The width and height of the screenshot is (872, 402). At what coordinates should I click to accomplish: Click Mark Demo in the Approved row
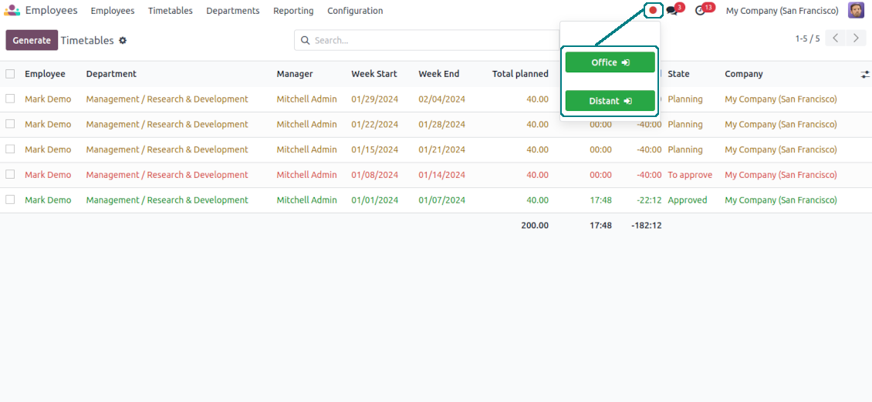48,200
